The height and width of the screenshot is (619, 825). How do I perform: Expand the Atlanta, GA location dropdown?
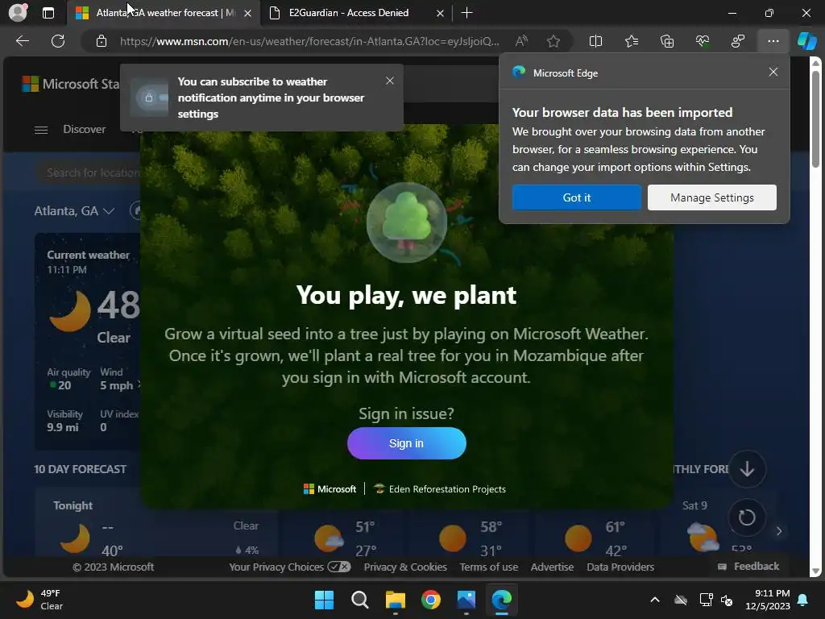click(74, 211)
